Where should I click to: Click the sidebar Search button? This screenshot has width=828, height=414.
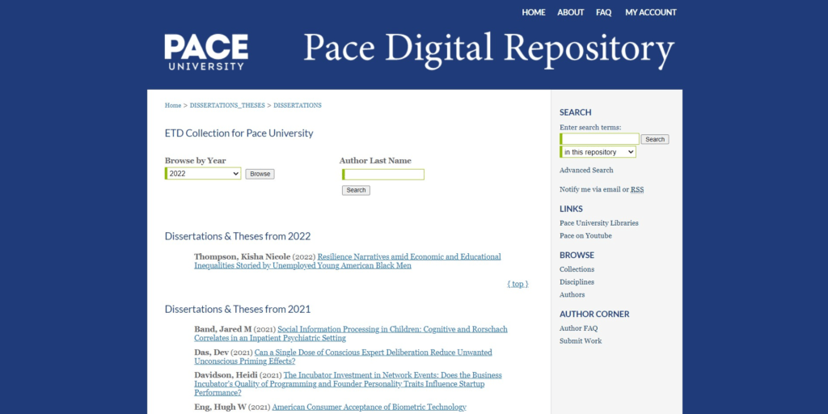(x=655, y=139)
